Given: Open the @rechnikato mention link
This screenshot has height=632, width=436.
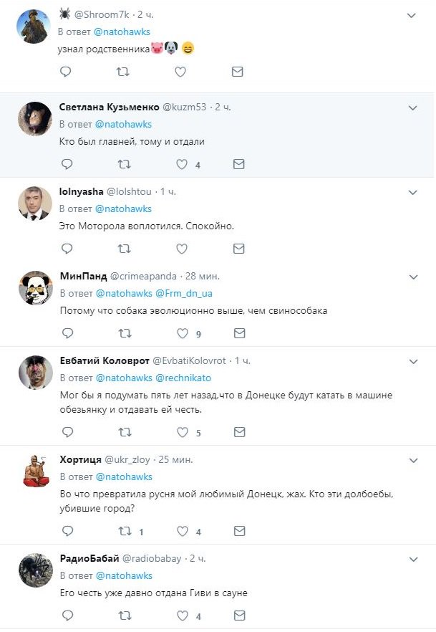Looking at the screenshot, I should (x=183, y=378).
